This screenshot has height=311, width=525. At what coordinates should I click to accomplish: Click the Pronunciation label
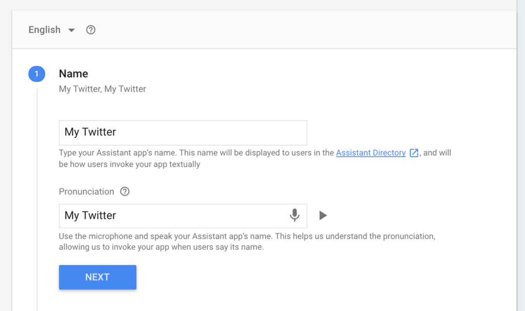(x=86, y=192)
